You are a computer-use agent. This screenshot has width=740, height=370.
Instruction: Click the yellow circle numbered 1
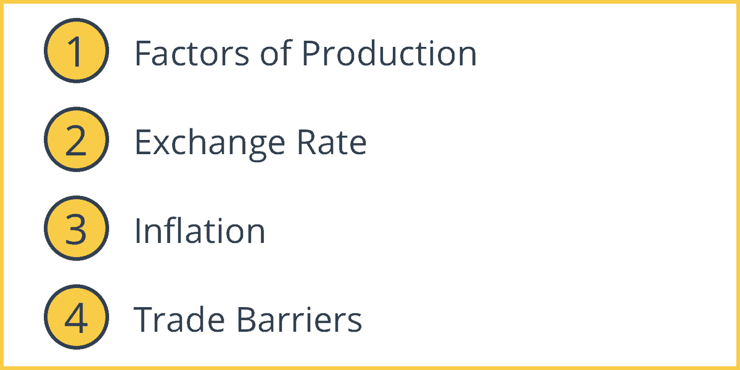click(x=76, y=51)
